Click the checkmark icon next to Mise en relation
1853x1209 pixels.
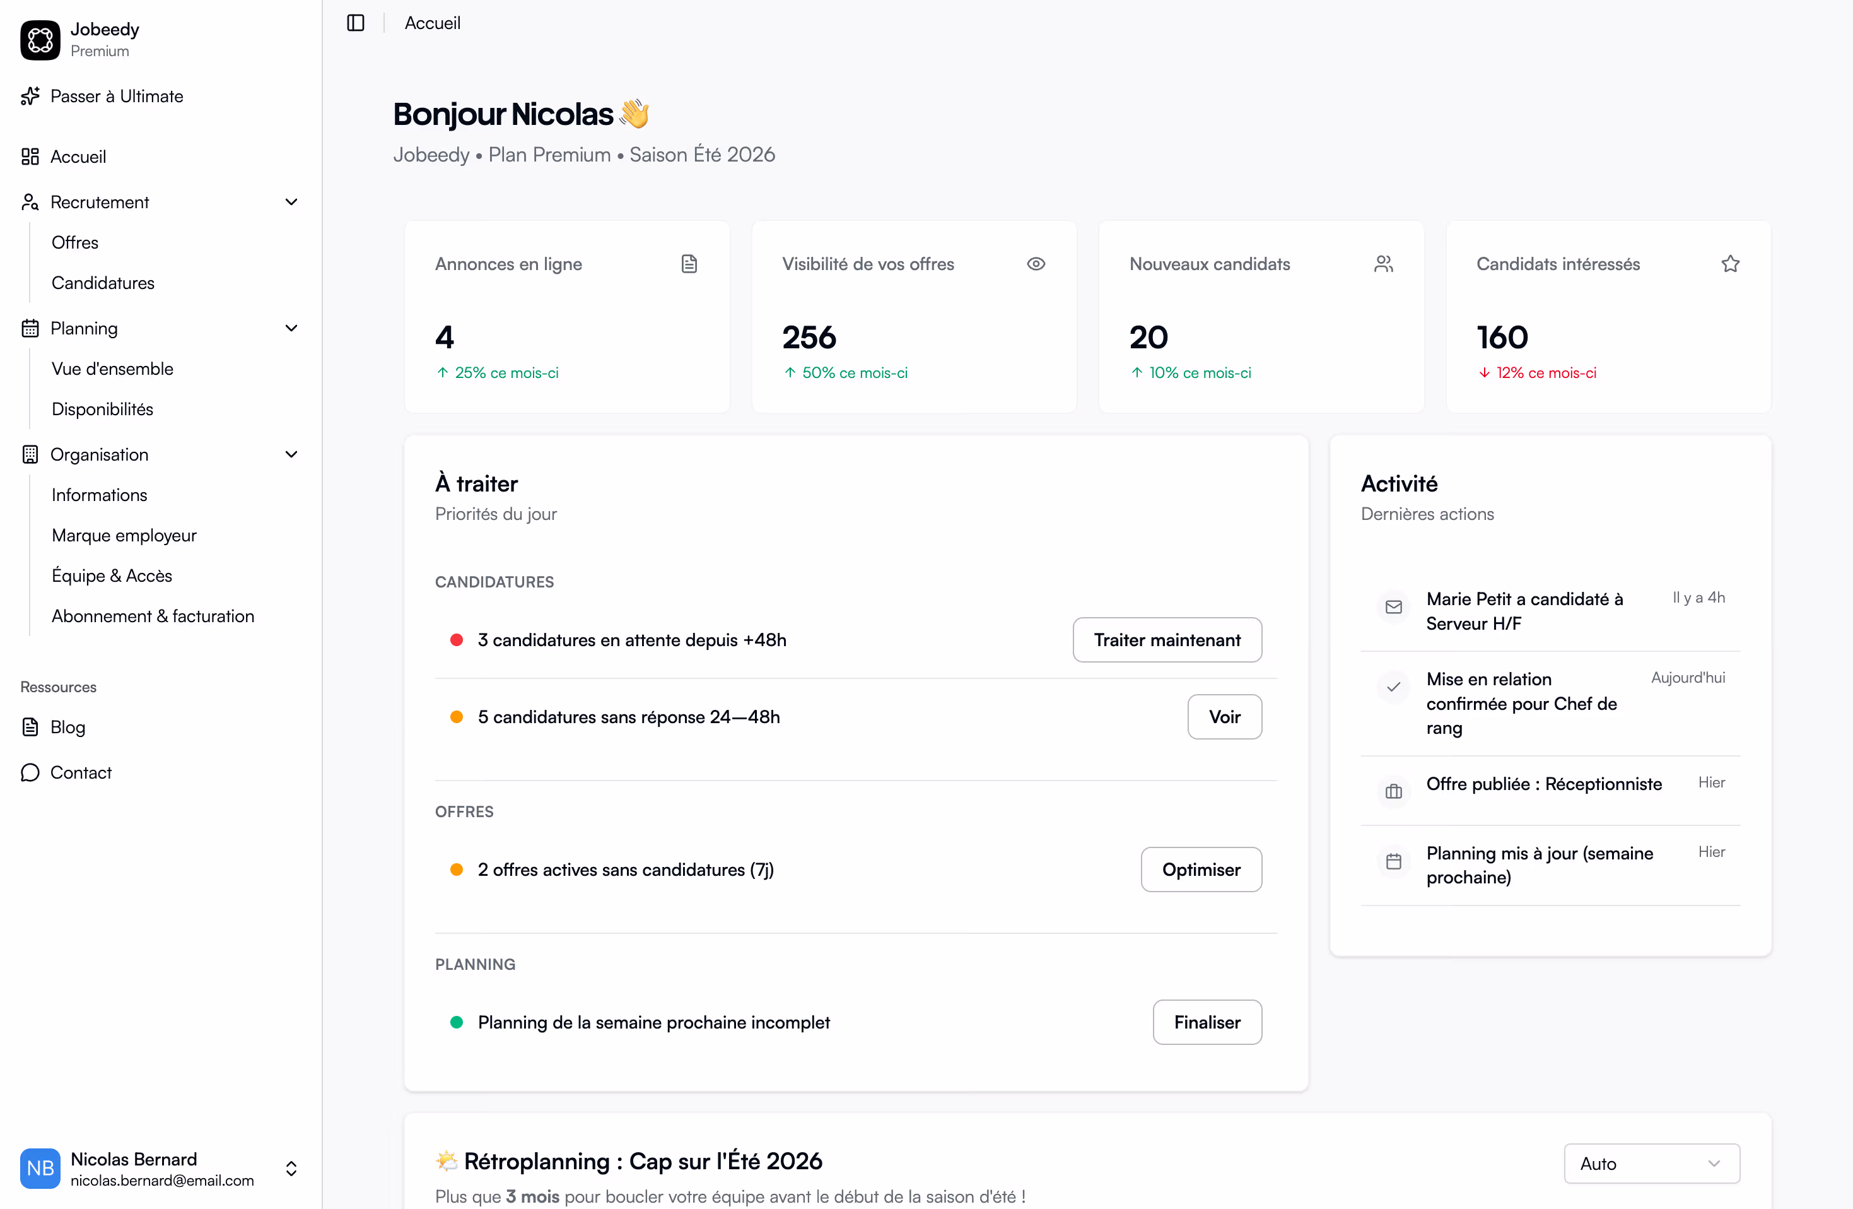click(x=1394, y=687)
